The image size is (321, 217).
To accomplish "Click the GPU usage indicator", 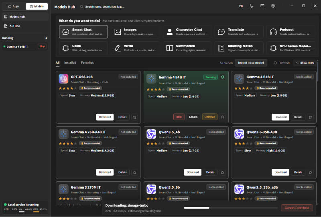I will [40, 209].
